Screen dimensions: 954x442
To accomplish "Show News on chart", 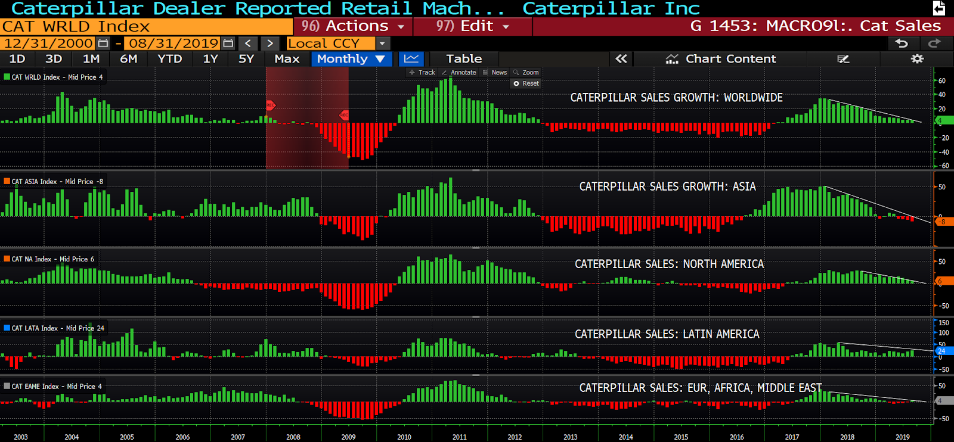I will click(495, 72).
